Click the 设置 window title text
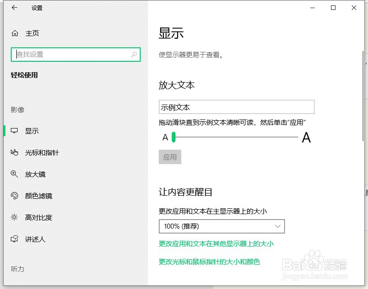This screenshot has height=289, width=368. click(x=37, y=8)
